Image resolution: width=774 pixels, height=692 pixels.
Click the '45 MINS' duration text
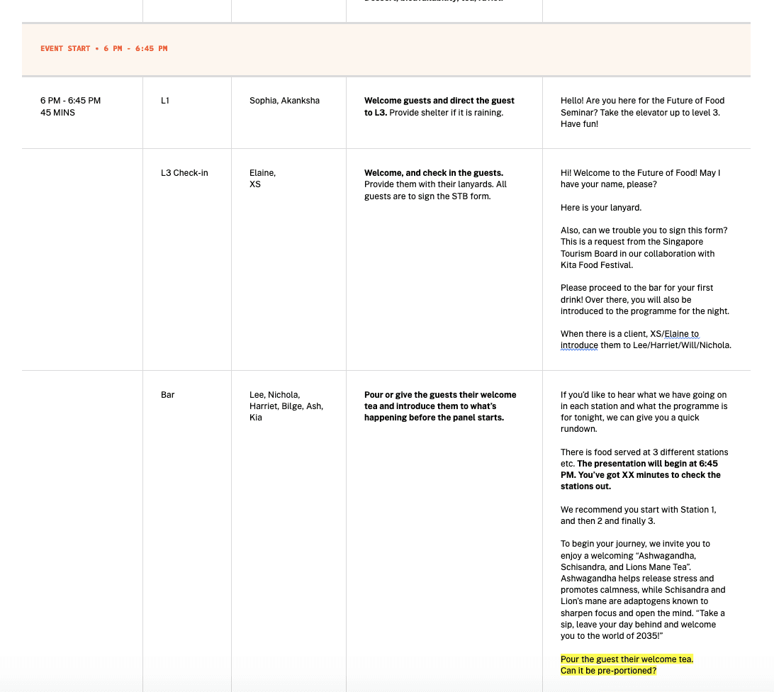tap(57, 113)
